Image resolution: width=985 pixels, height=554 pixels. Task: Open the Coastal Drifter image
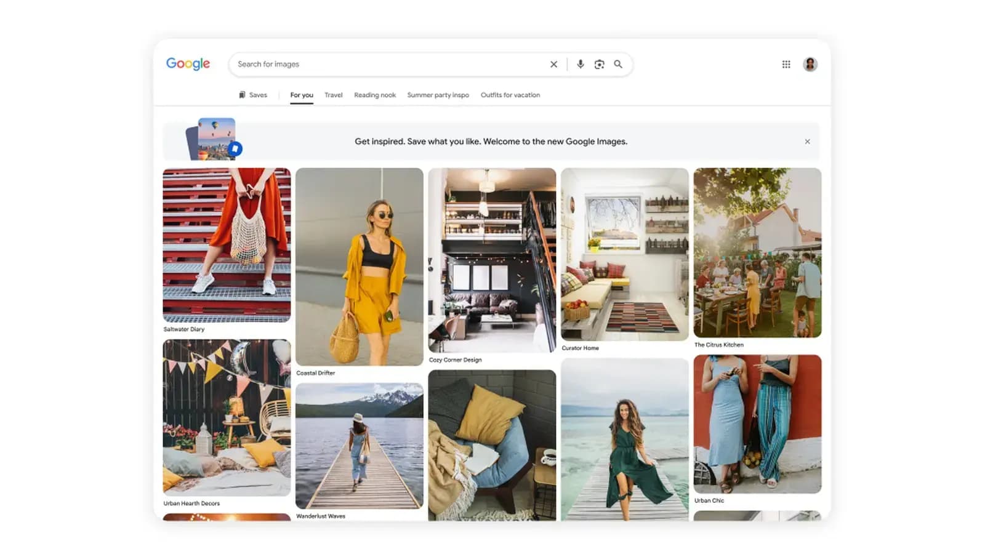click(360, 267)
